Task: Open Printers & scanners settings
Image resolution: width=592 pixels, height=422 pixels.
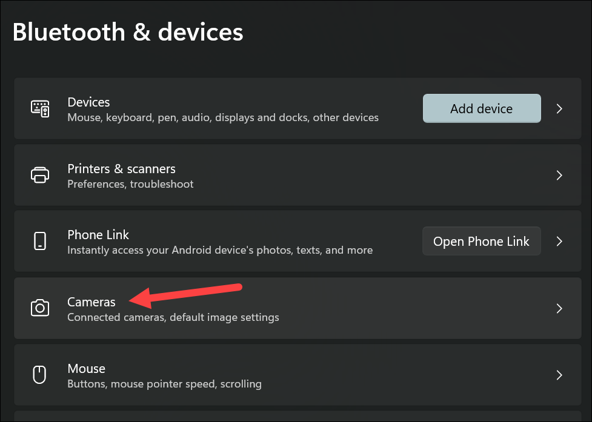Action: coord(121,168)
